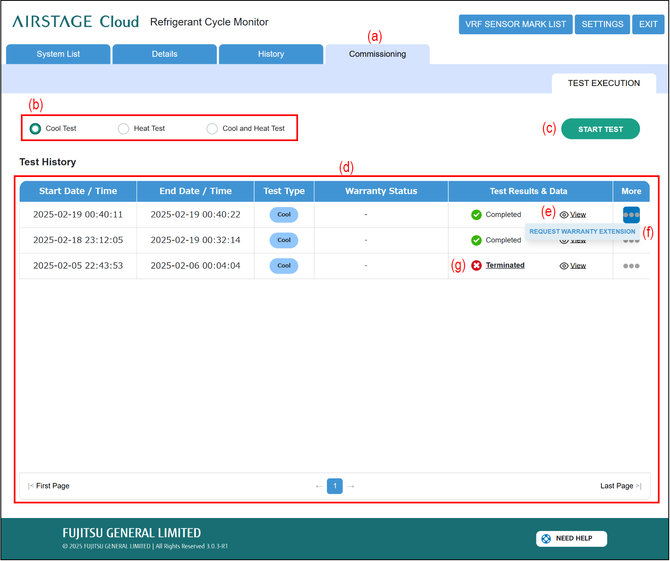Go to the next page arrow

(351, 487)
